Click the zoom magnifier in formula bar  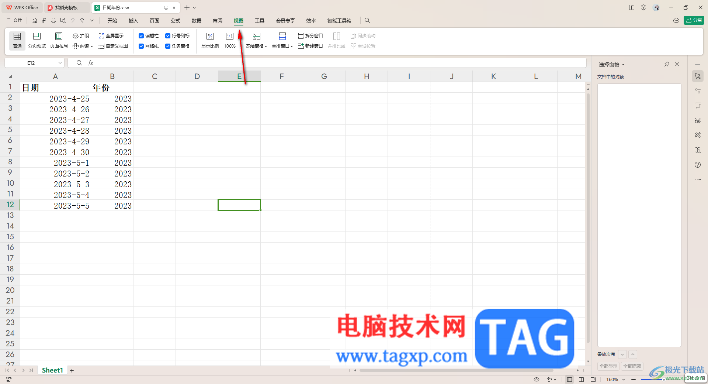click(79, 63)
